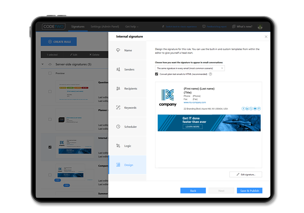Switch to the Signatures tab
304x213 pixels.
(78, 27)
